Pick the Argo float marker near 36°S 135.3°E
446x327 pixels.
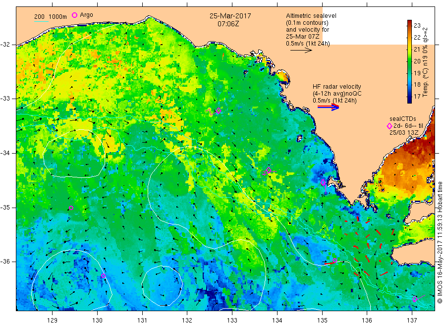point(335,261)
